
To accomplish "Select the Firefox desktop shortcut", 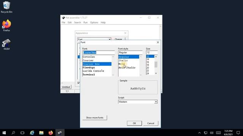I will point(6,26).
